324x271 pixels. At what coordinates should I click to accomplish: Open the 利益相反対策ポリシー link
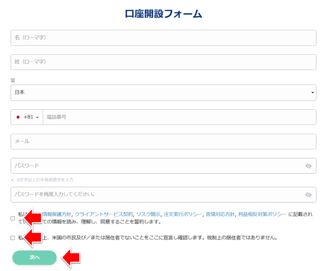[262, 214]
